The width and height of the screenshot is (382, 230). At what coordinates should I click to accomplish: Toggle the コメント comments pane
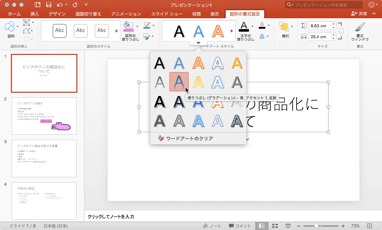click(240, 226)
